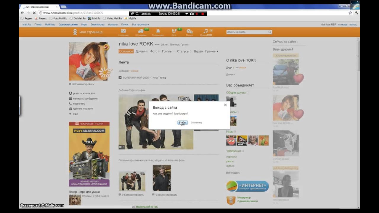Play the SUPER HIP-HOP 2005 track

(x=120, y=78)
